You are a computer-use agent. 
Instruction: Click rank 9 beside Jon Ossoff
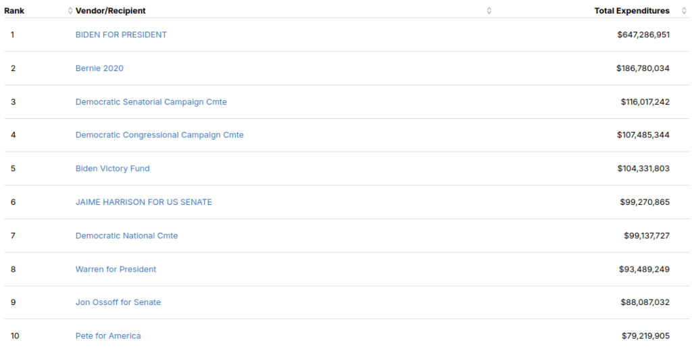coord(13,302)
